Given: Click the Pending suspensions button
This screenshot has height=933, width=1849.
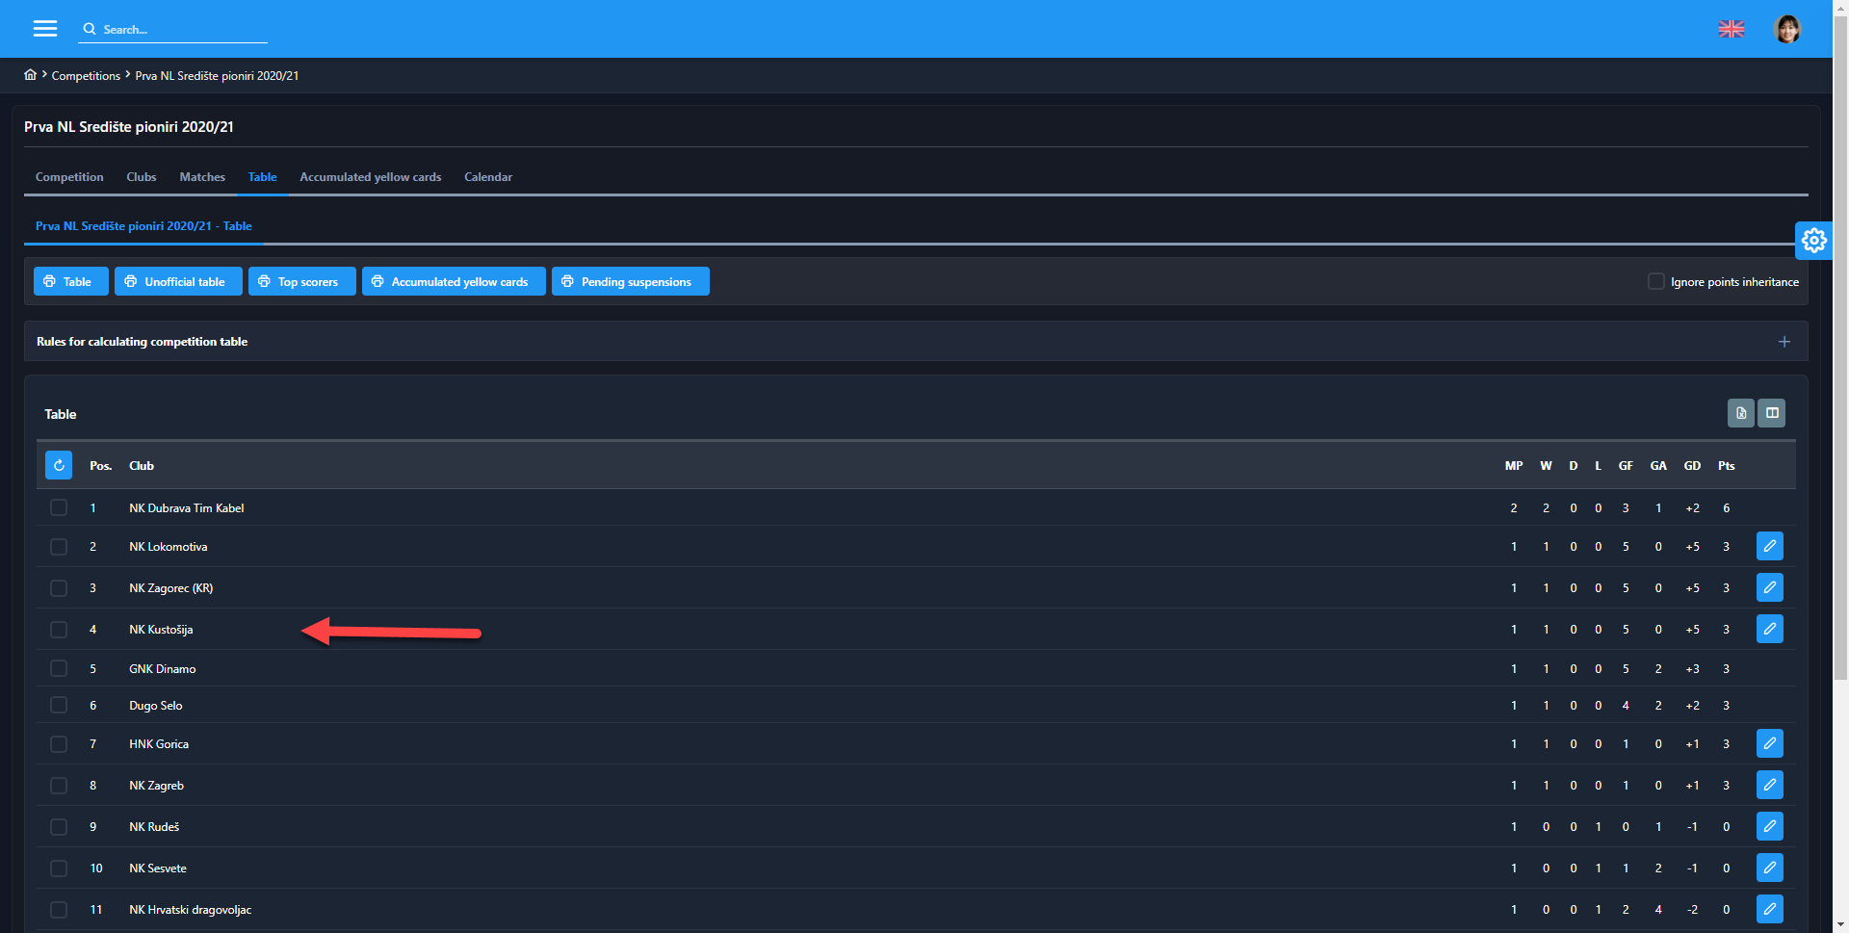Looking at the screenshot, I should [x=630, y=281].
